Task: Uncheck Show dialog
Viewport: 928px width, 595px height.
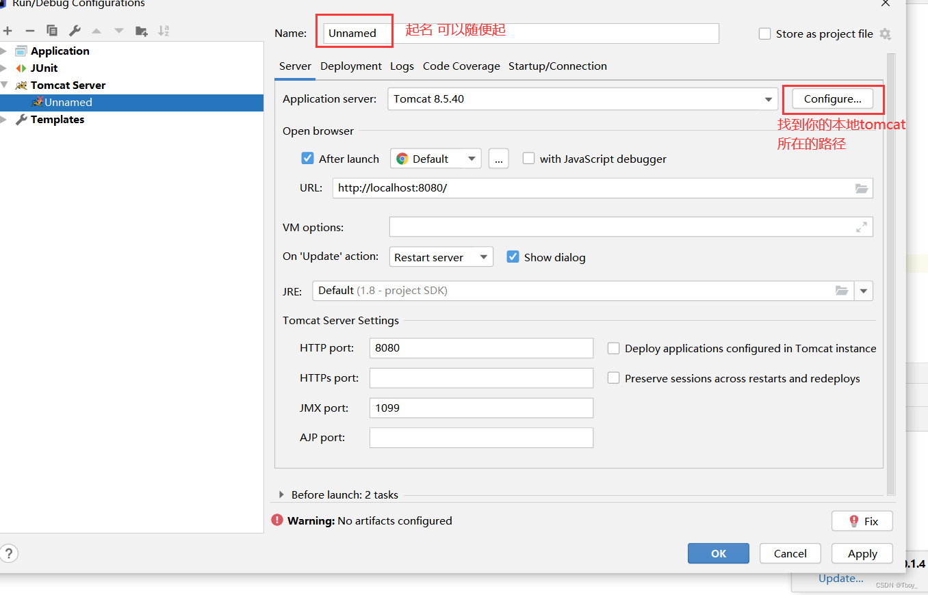Action: pos(513,256)
